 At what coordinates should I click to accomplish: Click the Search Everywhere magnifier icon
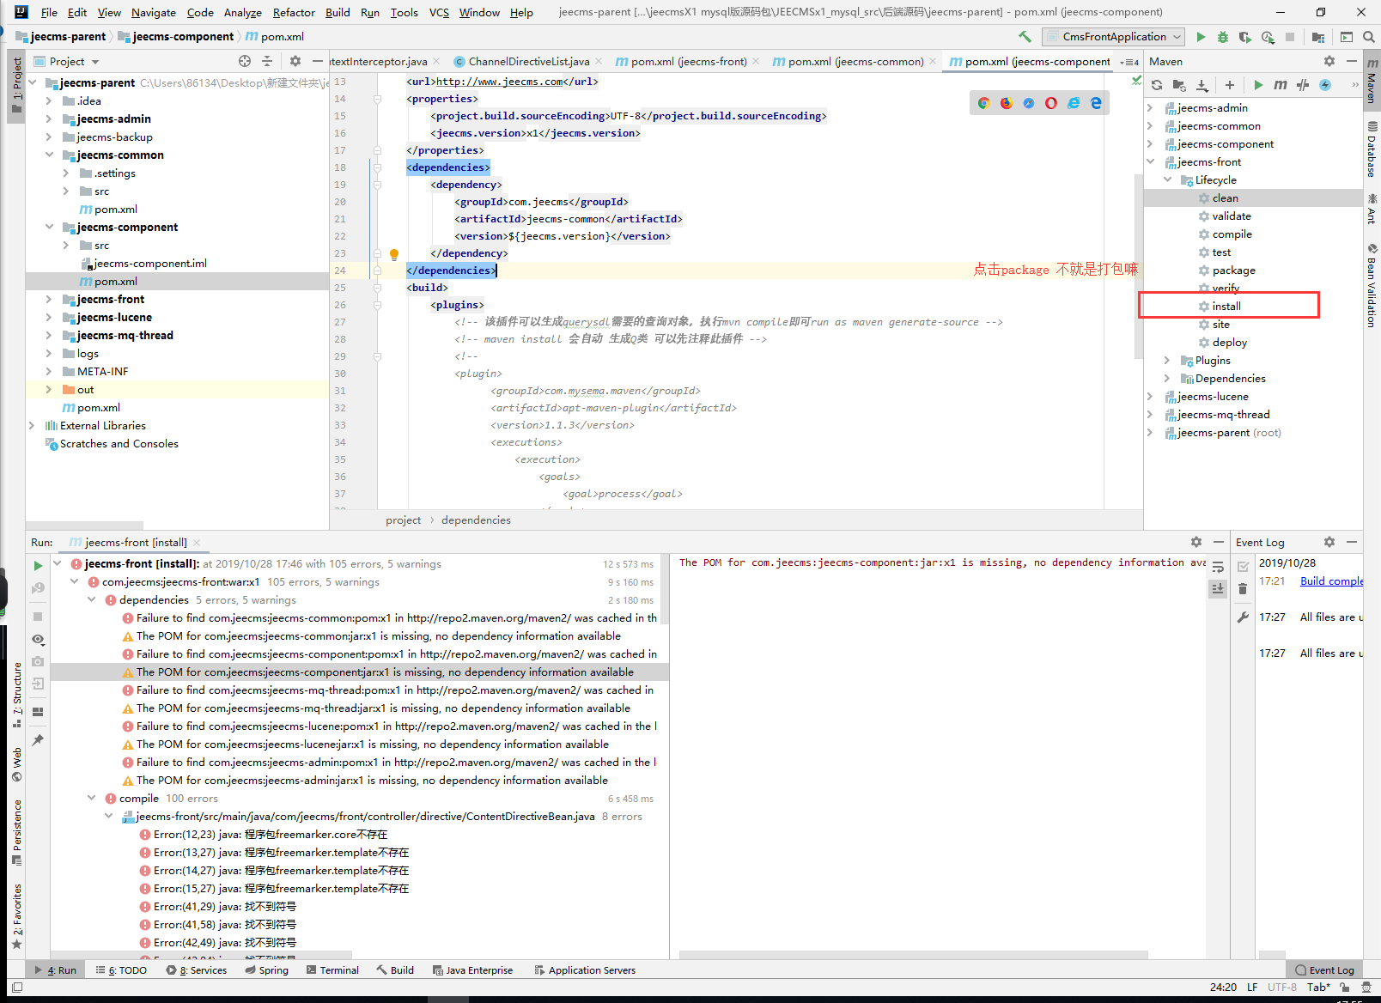tap(1369, 37)
